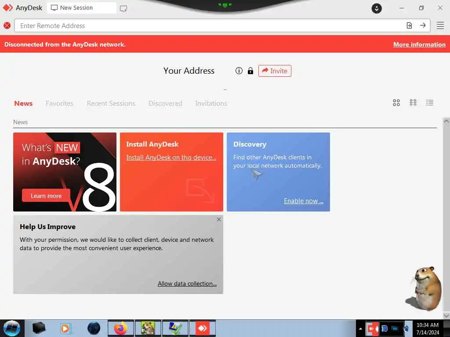
Task: Click the Your Address heading
Action: (189, 71)
